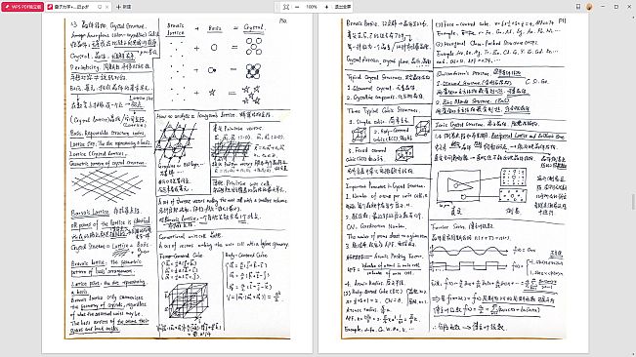Click the left notes page showing Bravais Lattice
Screen dimensions: 636x357
[x=177, y=178]
